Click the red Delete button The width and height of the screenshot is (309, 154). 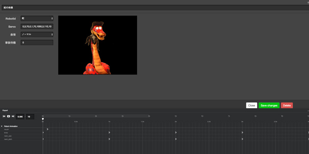pyautogui.click(x=287, y=105)
